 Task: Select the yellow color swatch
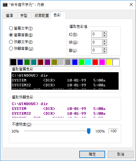click(109, 62)
